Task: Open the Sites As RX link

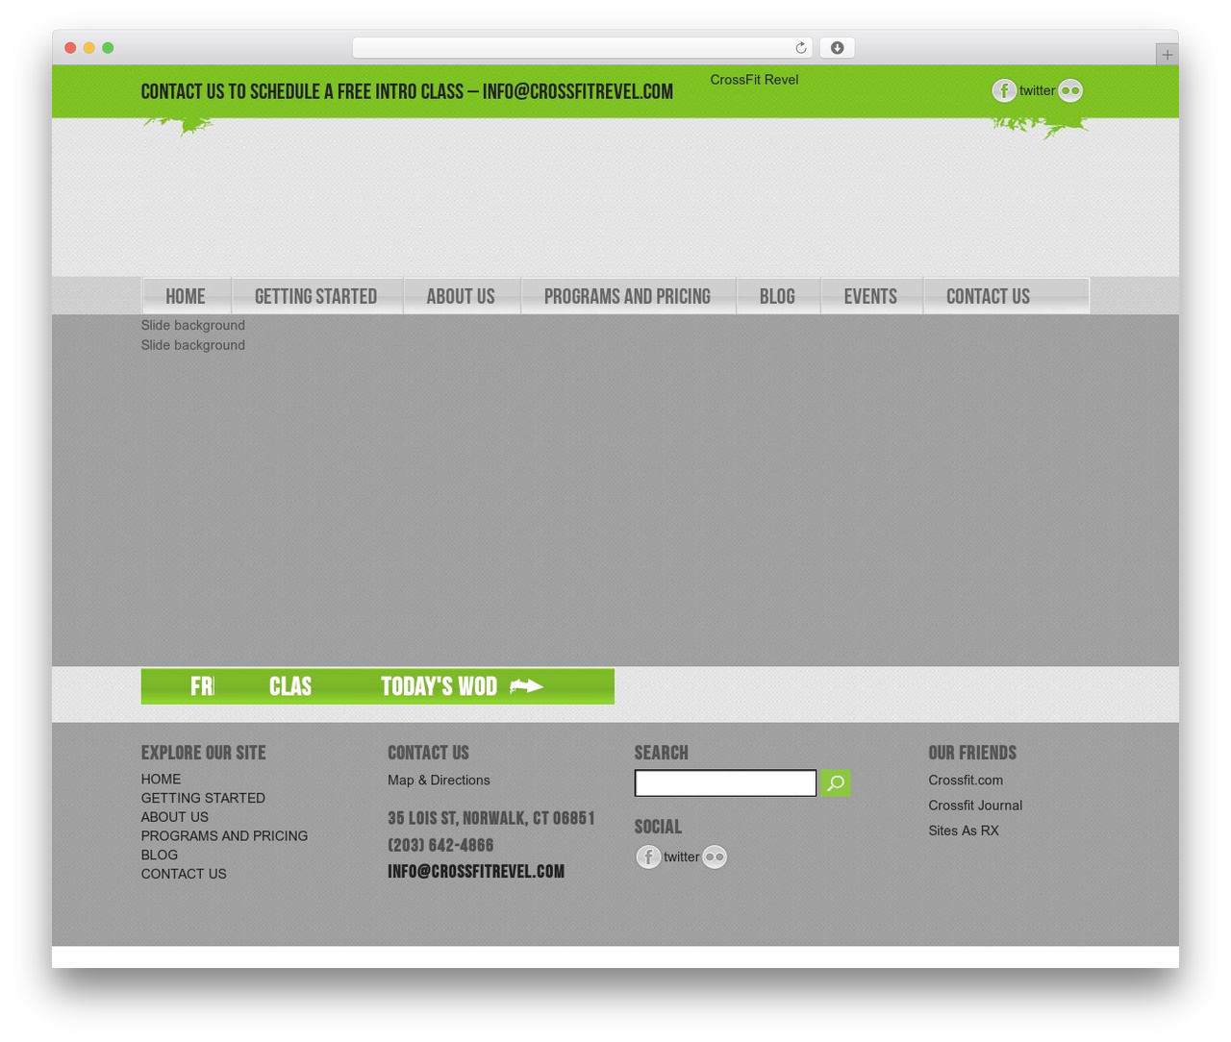Action: click(x=964, y=830)
